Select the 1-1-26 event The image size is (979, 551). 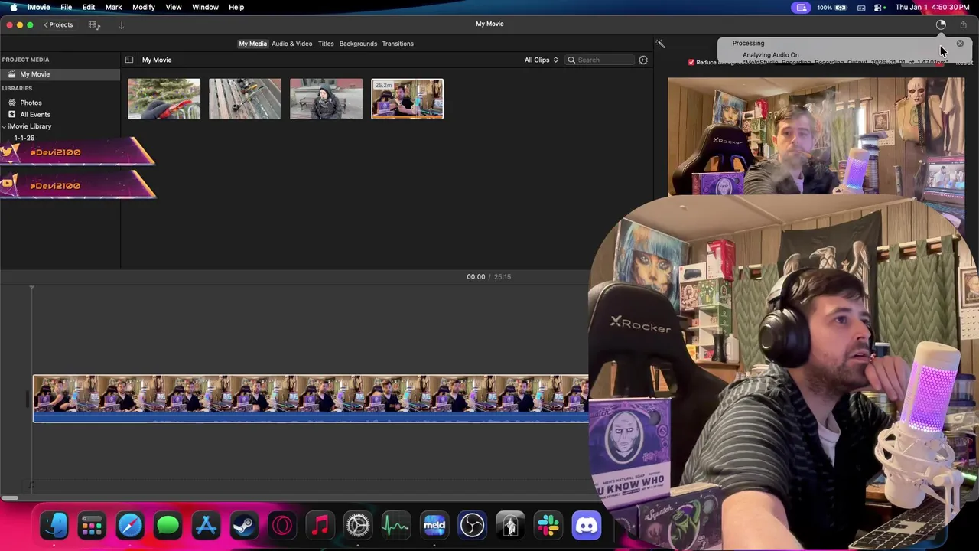pos(24,138)
